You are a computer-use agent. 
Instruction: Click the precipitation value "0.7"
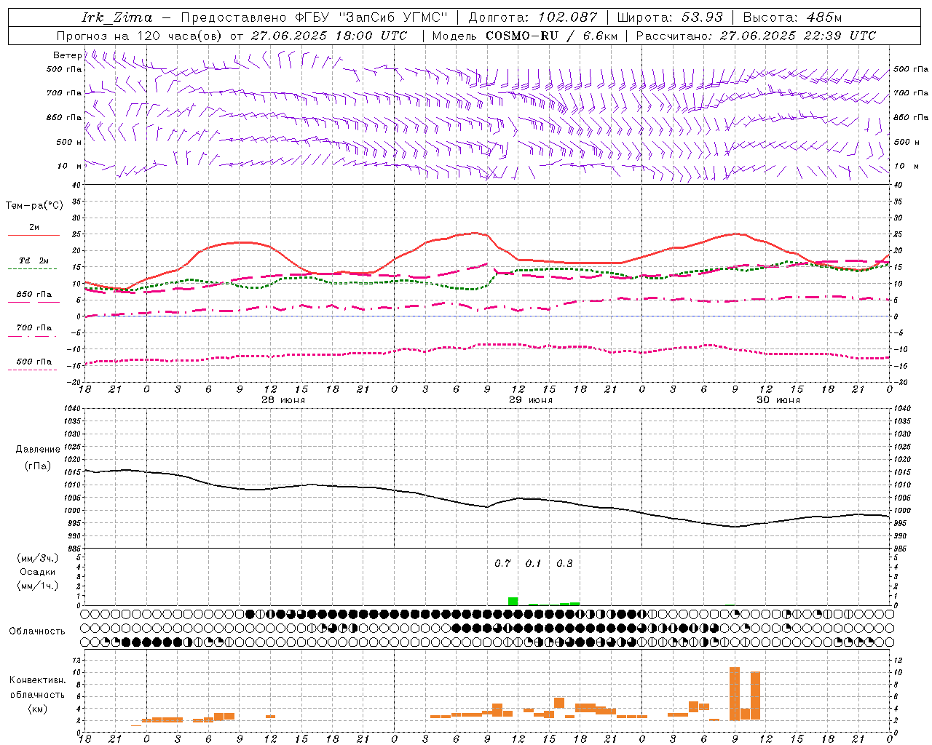click(x=502, y=563)
